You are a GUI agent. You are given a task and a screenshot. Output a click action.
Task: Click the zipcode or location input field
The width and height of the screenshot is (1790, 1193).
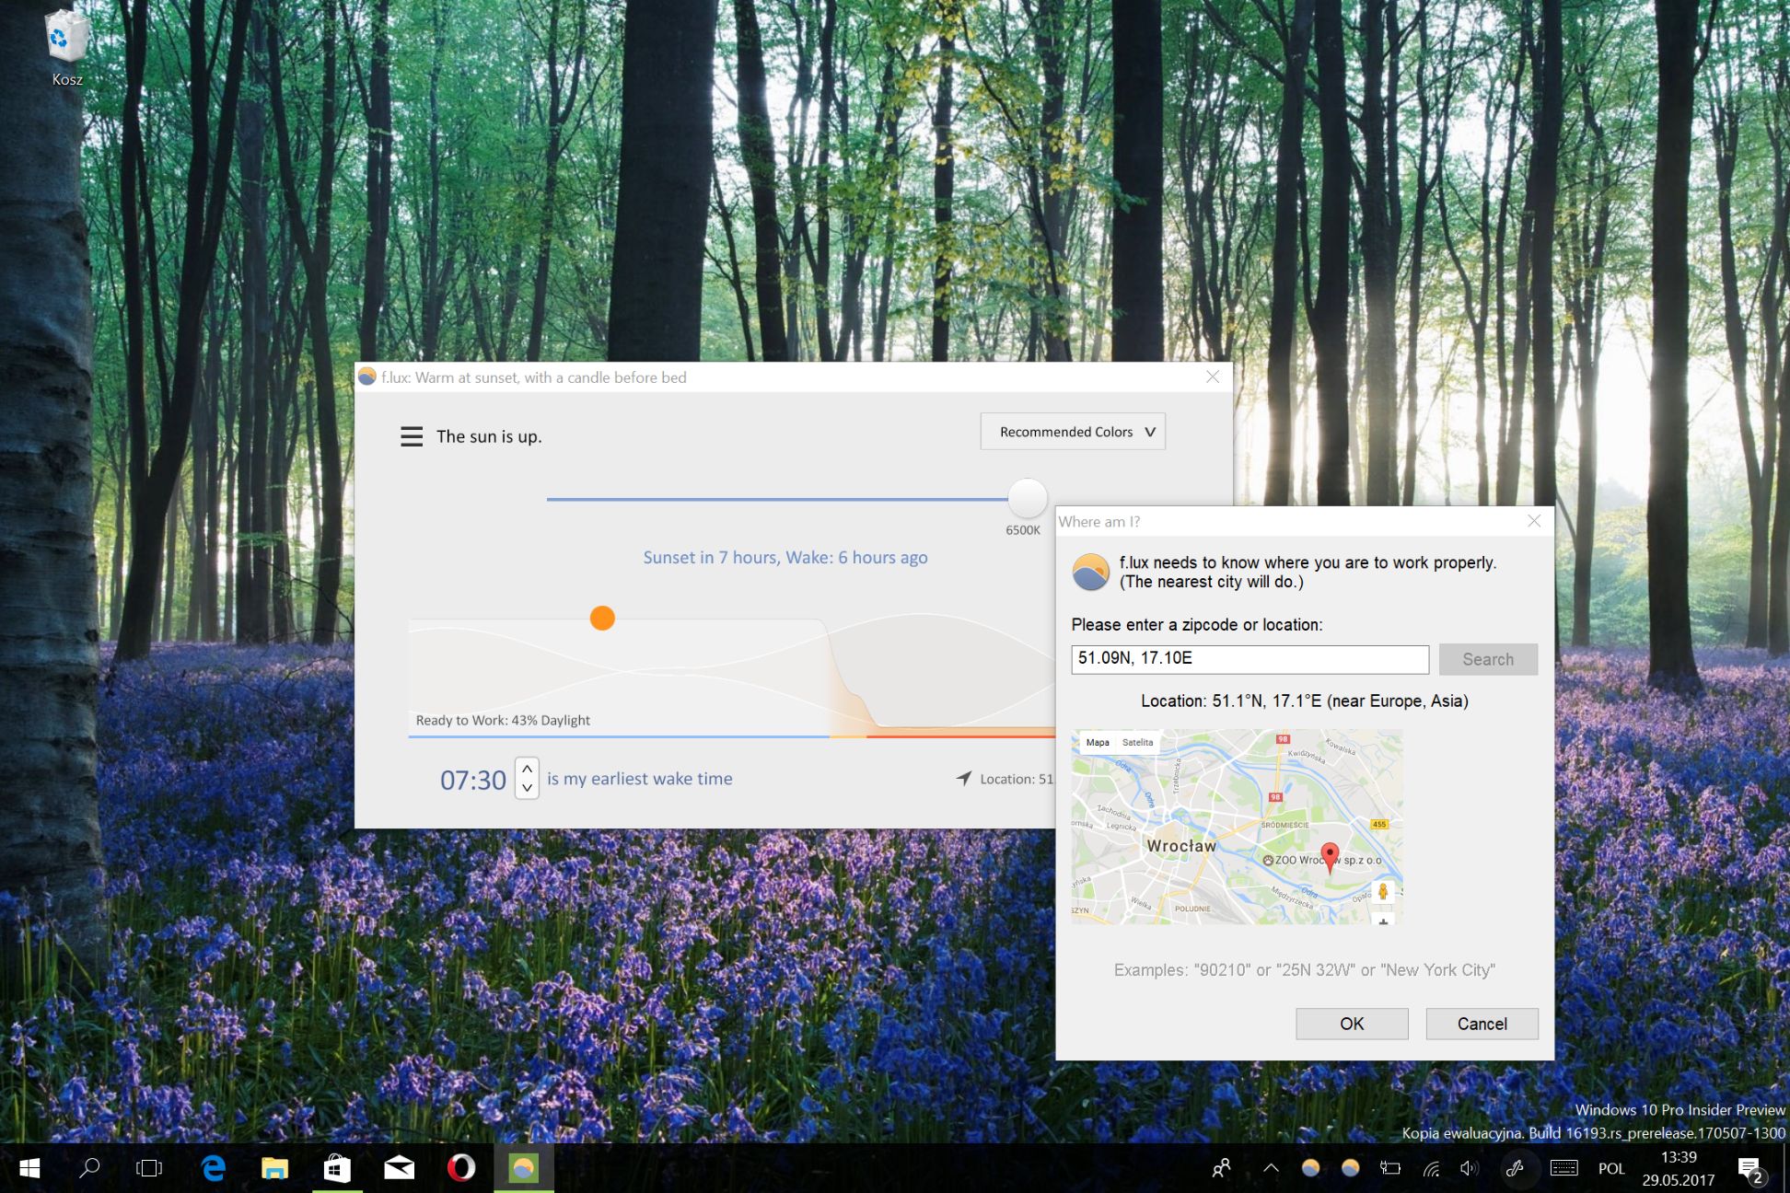point(1250,659)
